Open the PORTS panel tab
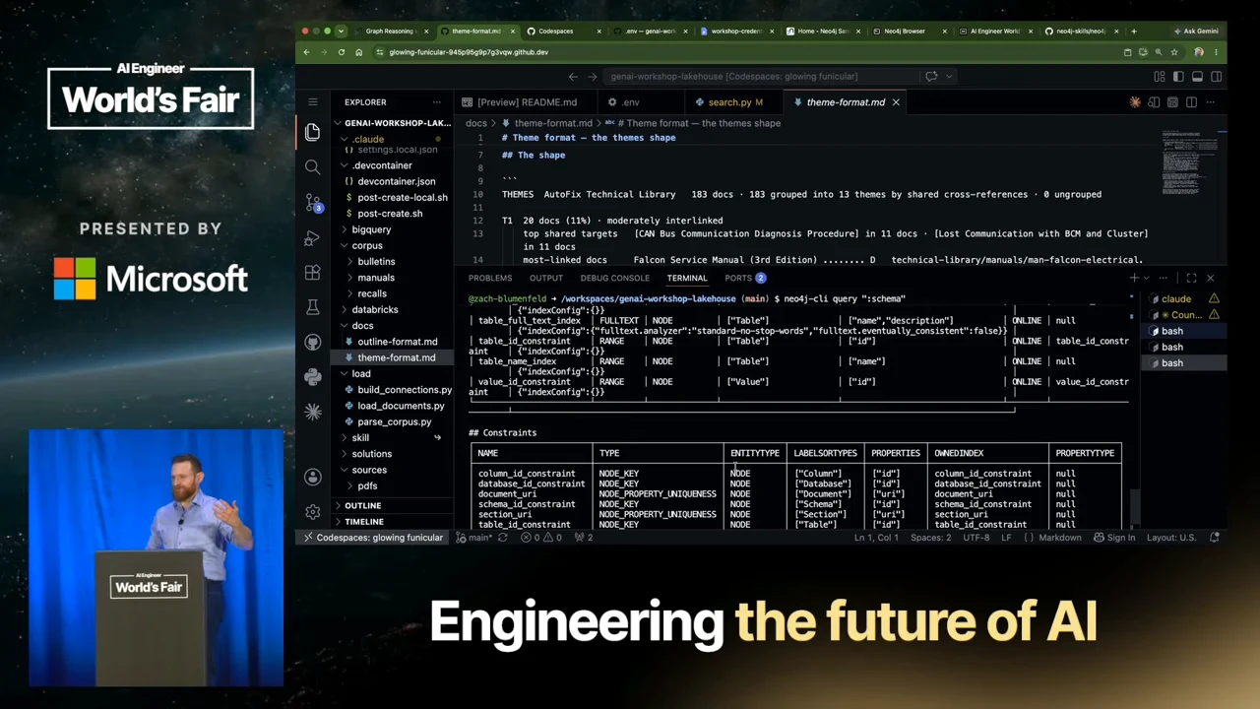Image resolution: width=1260 pixels, height=709 pixels. click(744, 278)
